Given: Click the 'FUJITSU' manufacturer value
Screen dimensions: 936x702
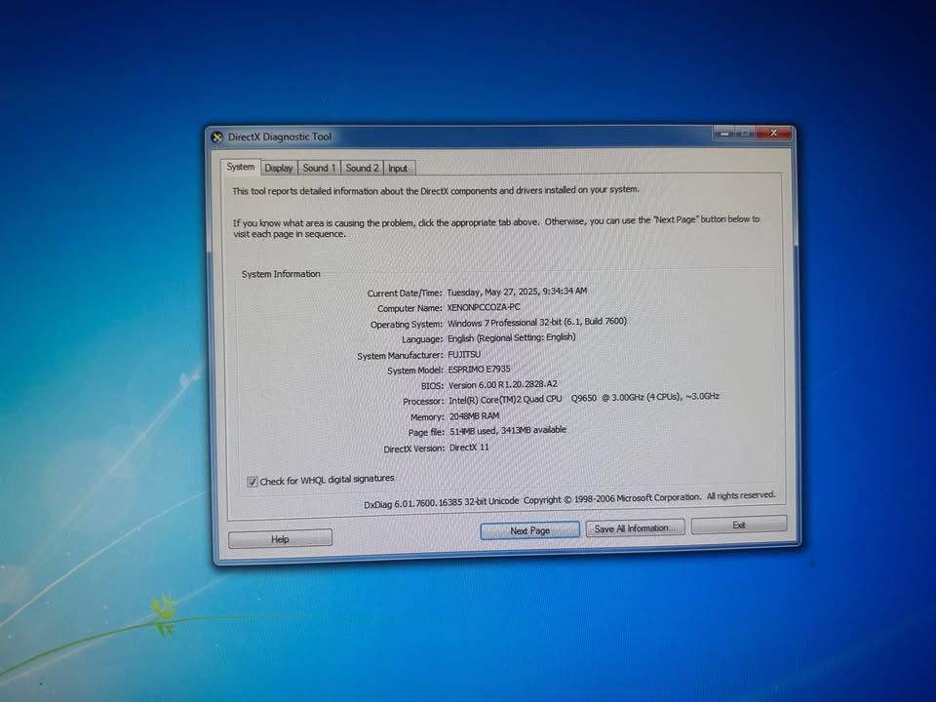Looking at the screenshot, I should point(464,355).
